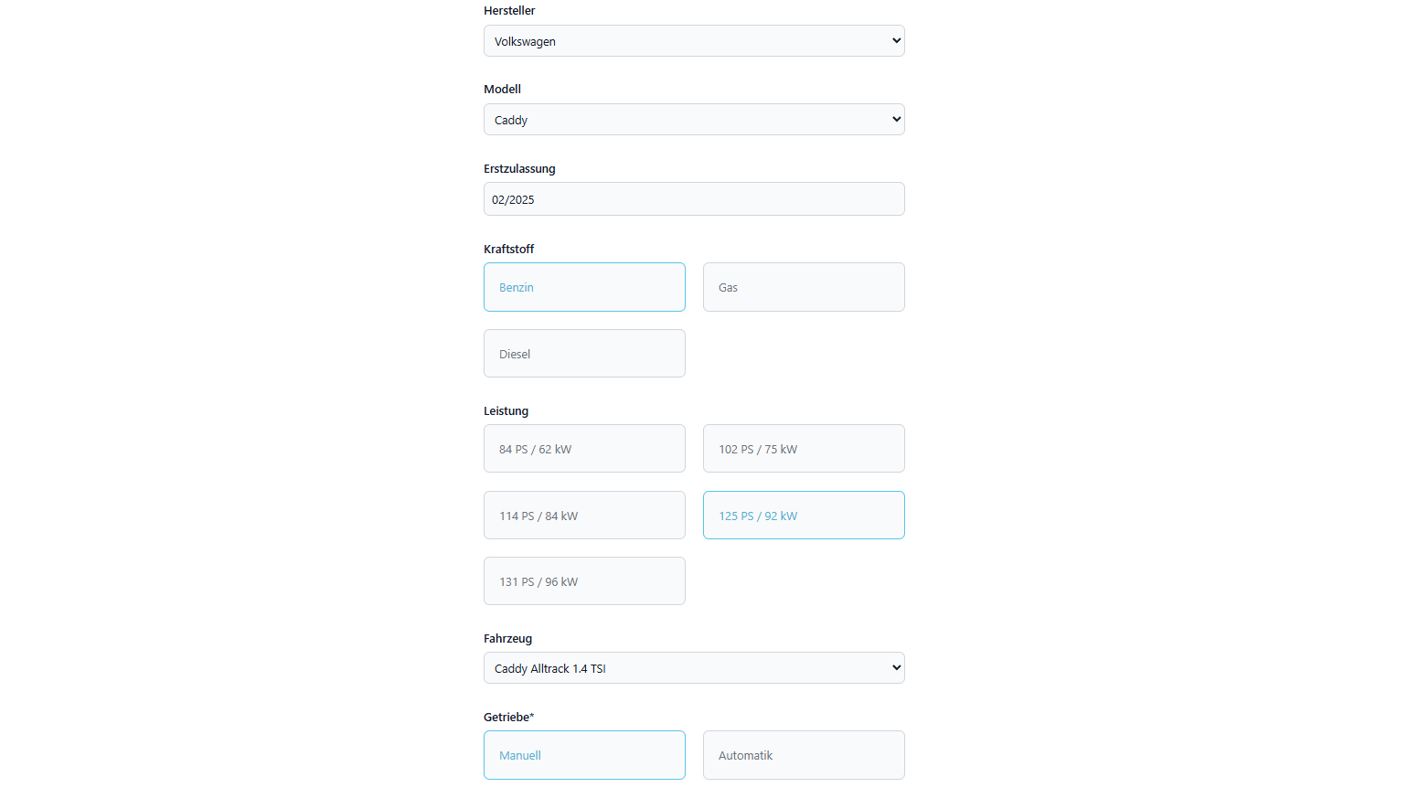Viewport: 1407px width, 798px height.
Task: Switch transmission to Automatik
Action: tap(804, 755)
